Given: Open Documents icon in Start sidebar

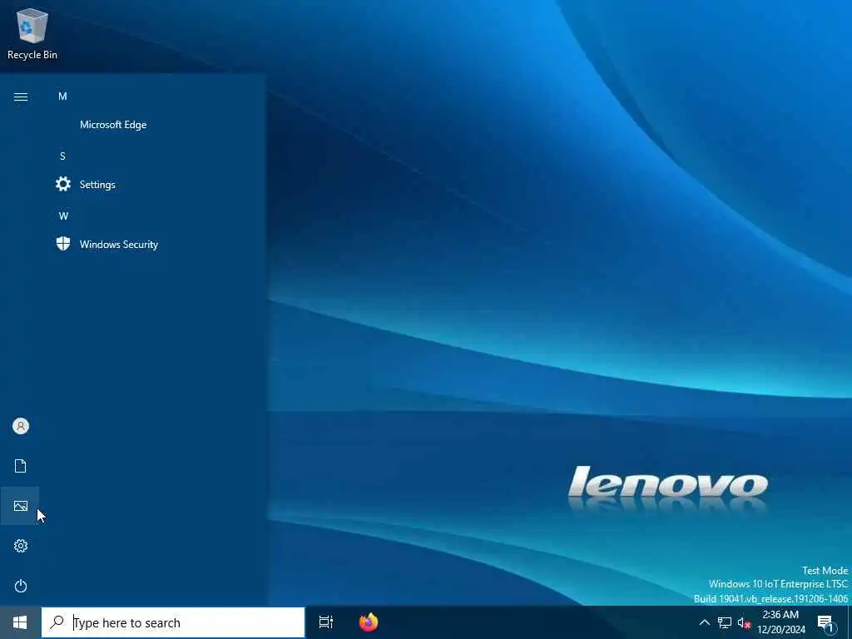Looking at the screenshot, I should pyautogui.click(x=21, y=466).
